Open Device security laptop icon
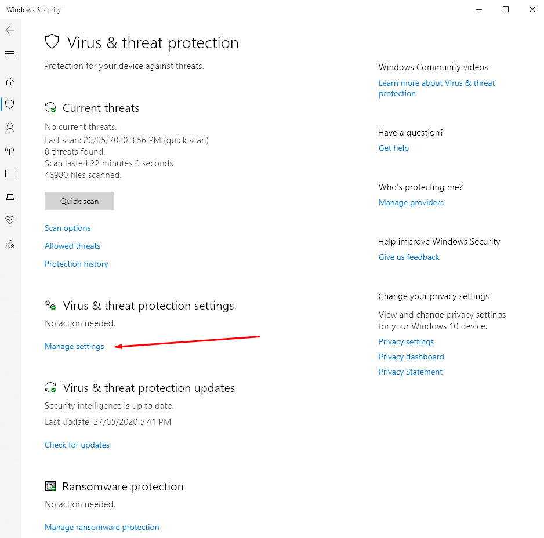Screen dimensions: 544x538 click(x=10, y=197)
